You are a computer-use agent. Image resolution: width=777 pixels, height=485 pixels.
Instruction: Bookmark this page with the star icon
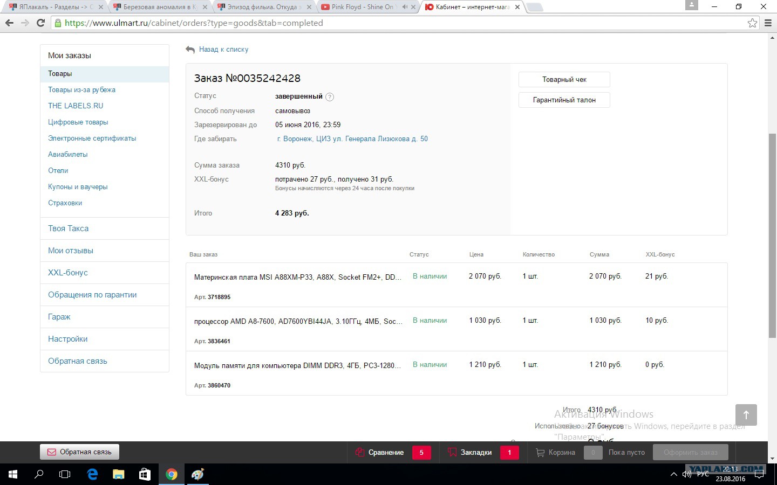[x=752, y=23]
